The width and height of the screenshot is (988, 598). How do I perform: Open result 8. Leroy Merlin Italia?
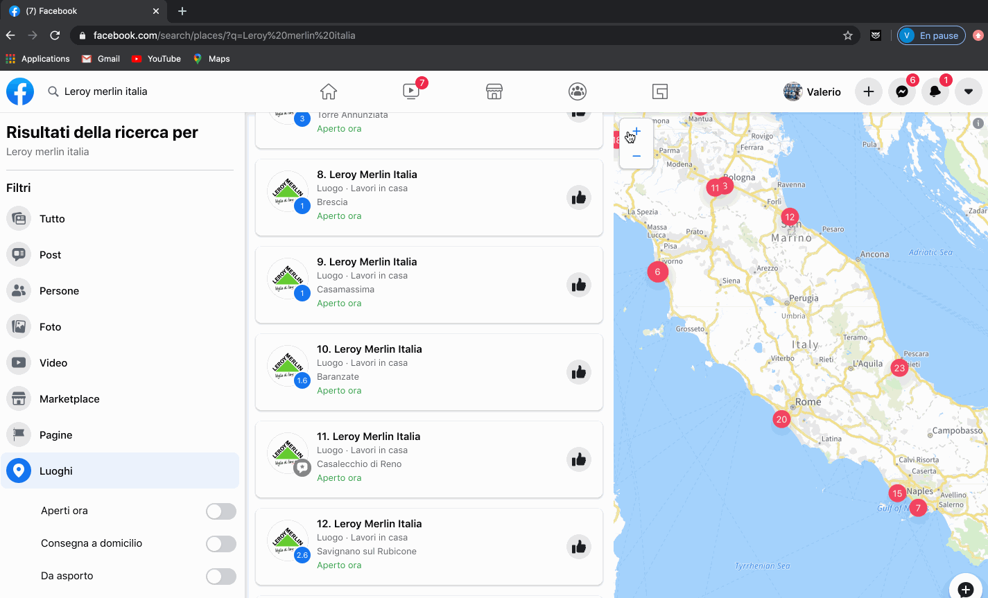coord(367,175)
